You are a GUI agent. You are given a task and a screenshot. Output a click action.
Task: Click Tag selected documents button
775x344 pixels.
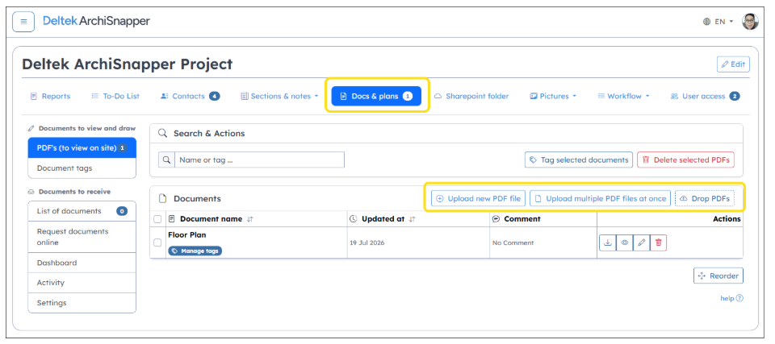[x=579, y=160]
